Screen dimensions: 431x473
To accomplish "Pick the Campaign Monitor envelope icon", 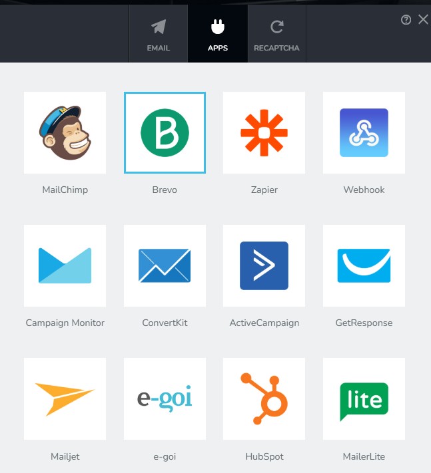I will [x=65, y=265].
